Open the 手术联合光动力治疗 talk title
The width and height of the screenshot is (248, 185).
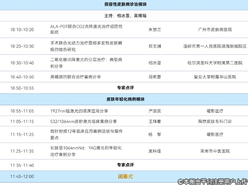(x=86, y=46)
